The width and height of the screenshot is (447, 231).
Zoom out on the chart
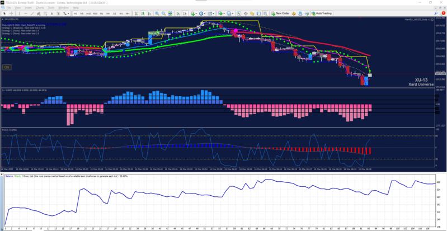163,13
